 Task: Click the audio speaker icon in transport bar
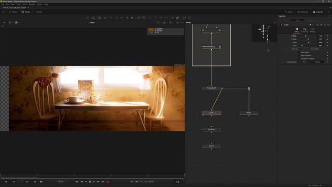41,182
